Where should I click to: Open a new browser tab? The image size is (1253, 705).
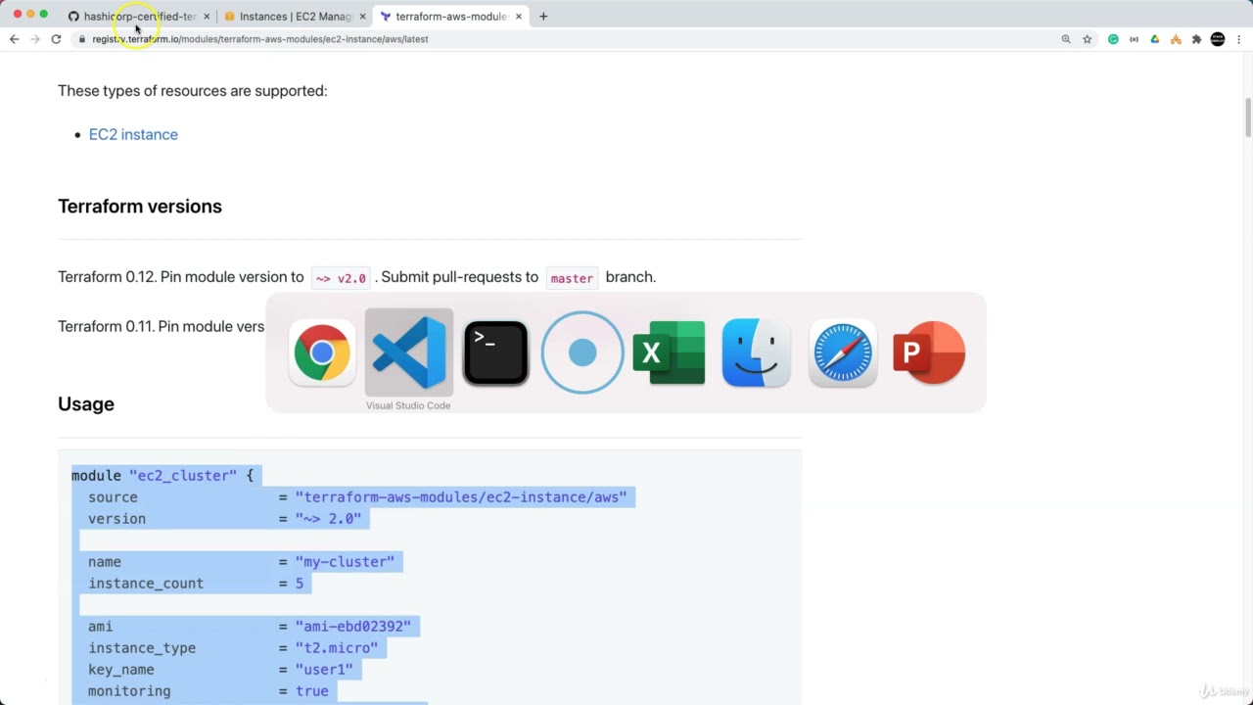(543, 16)
